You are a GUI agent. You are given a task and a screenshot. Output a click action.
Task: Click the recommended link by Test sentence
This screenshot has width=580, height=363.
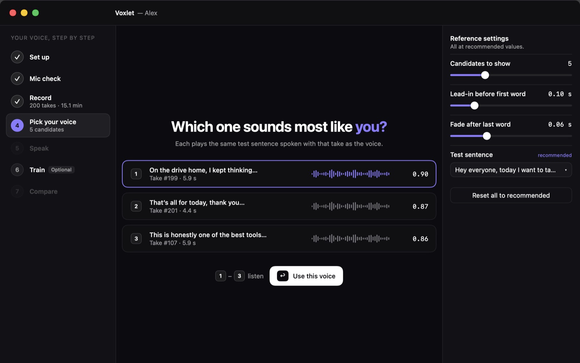coord(555,155)
